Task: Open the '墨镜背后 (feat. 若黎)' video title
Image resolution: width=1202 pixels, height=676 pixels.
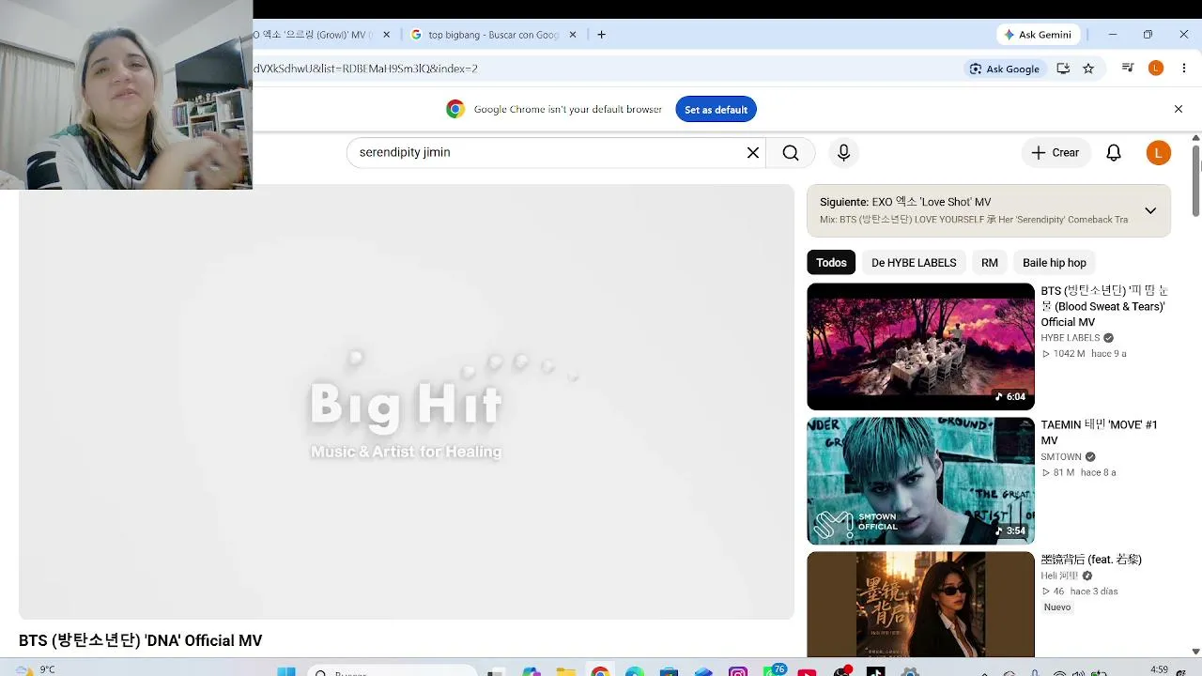Action: click(x=1091, y=560)
